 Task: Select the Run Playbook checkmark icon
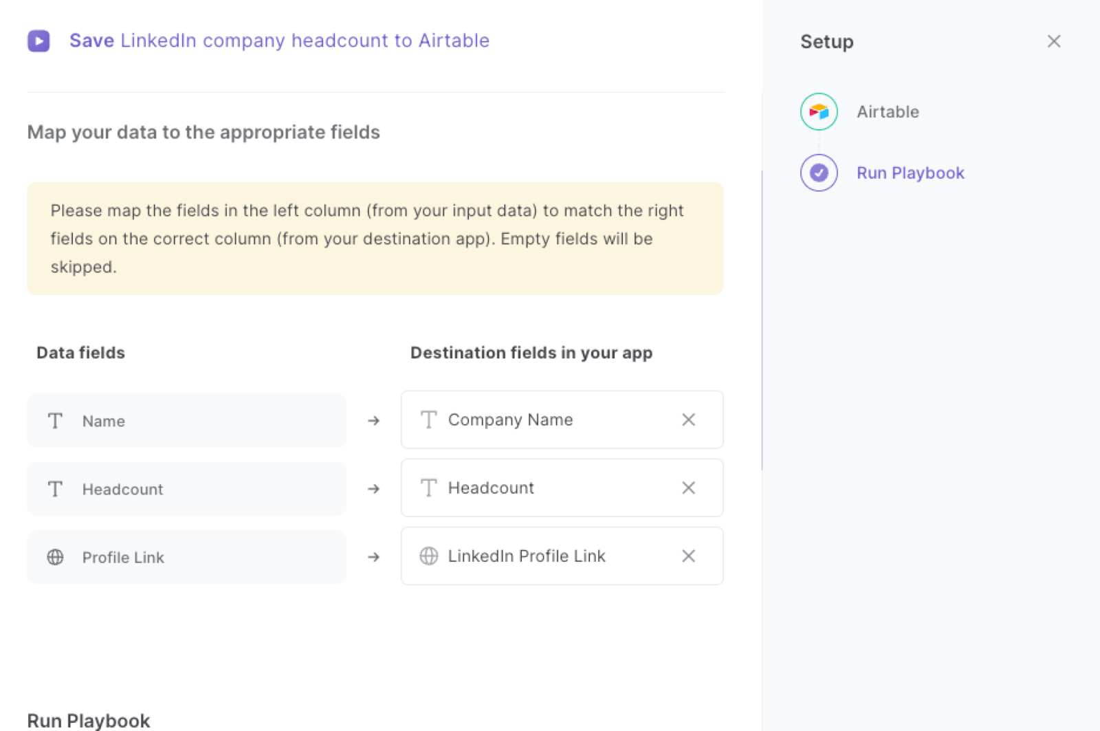[819, 173]
